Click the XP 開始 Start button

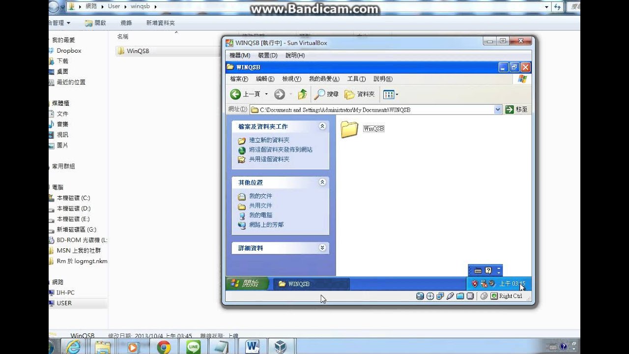pyautogui.click(x=247, y=283)
